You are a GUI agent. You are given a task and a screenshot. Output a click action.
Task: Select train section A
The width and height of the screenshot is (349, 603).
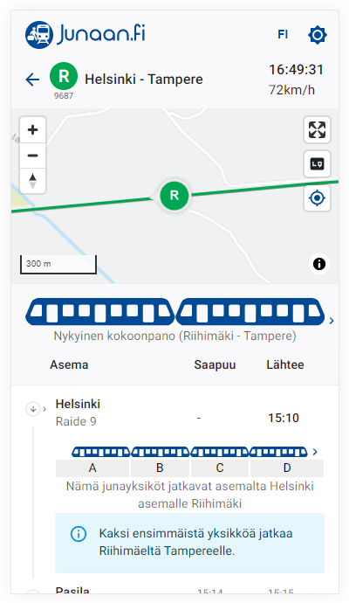tap(92, 468)
